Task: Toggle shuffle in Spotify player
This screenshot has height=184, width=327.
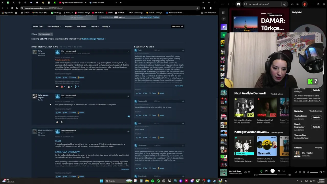Action: [x=261, y=171]
